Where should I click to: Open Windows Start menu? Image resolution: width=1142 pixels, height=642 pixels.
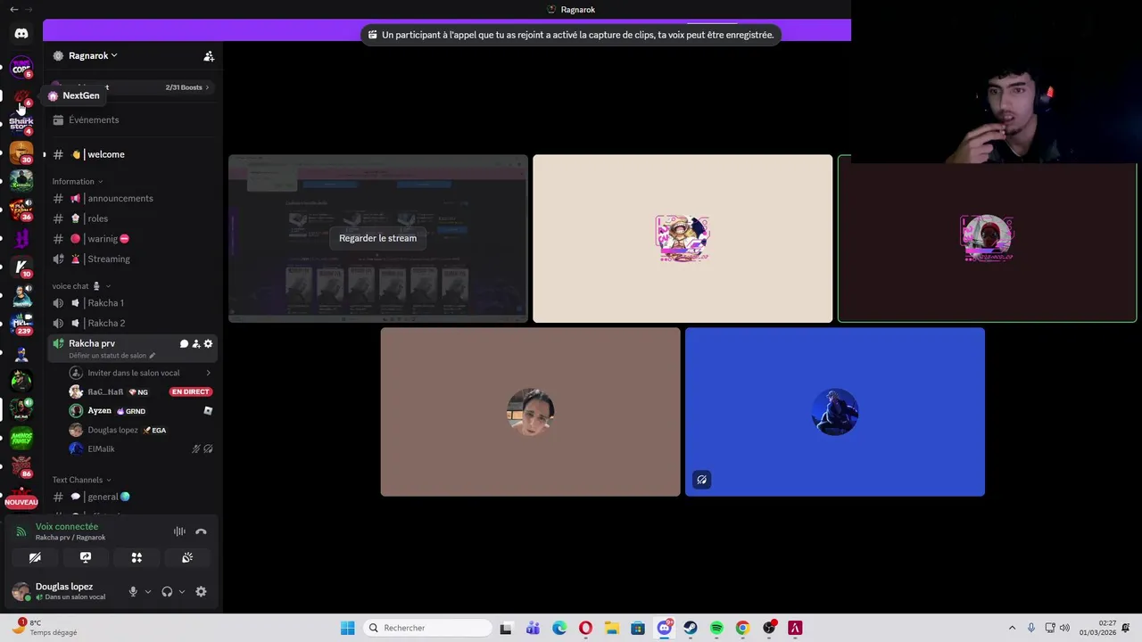click(347, 628)
